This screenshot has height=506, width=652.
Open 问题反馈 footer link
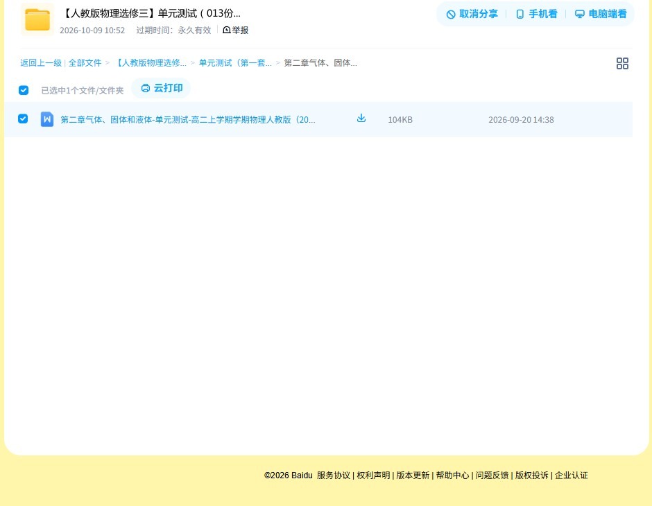point(492,476)
